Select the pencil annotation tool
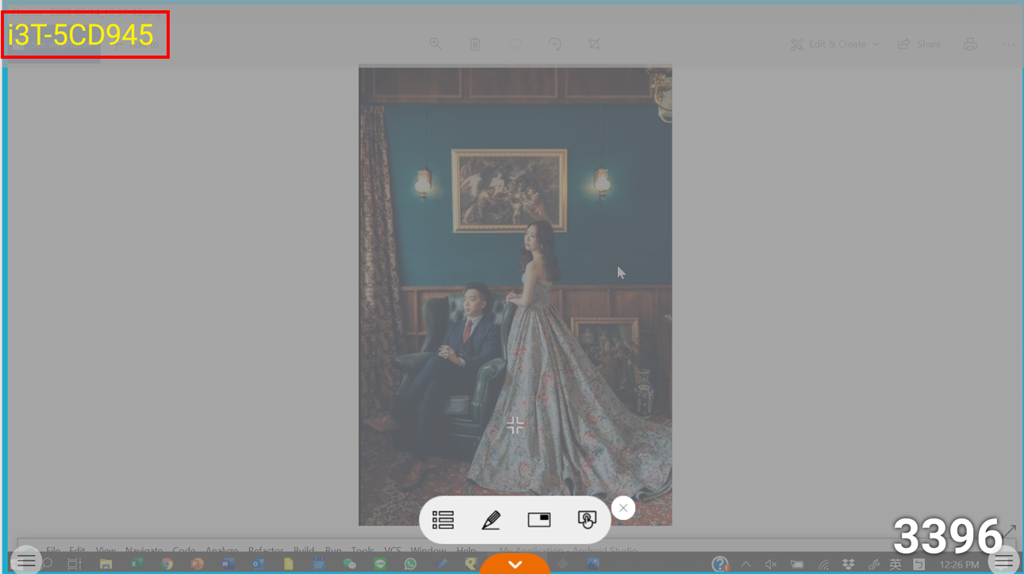 [x=491, y=520]
